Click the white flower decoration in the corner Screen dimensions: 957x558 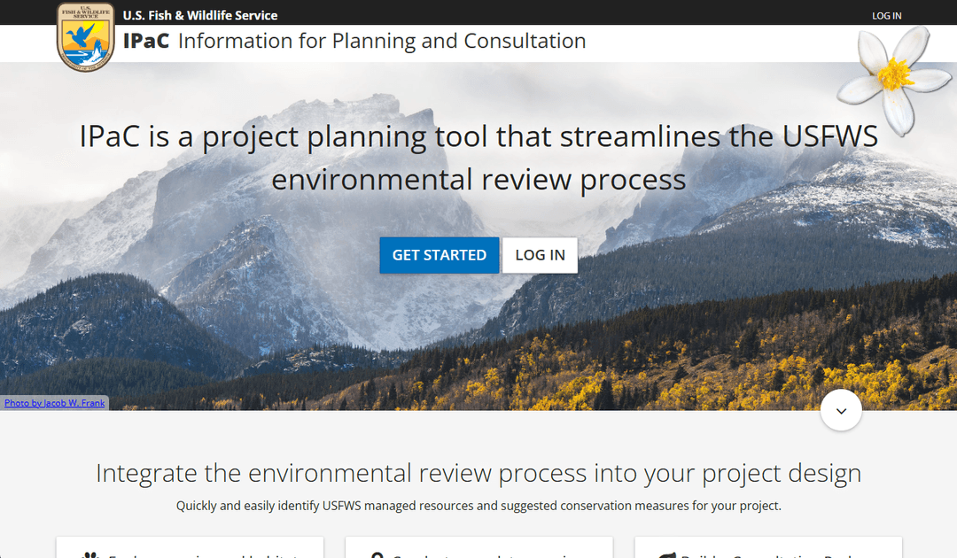tap(894, 76)
